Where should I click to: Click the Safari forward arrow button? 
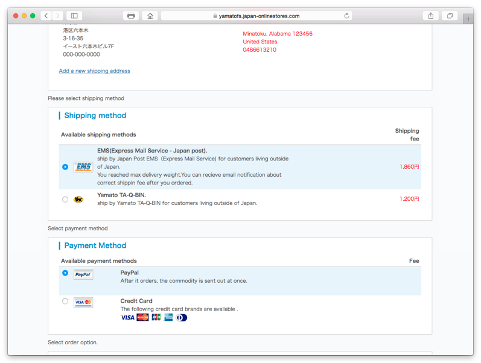tap(57, 16)
